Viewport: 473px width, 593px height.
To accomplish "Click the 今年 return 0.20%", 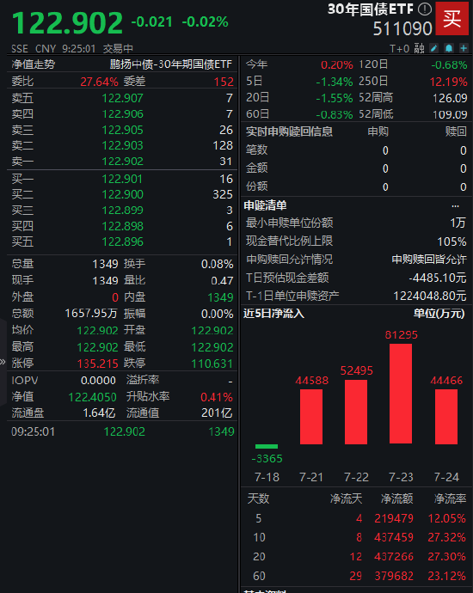I will [x=337, y=65].
